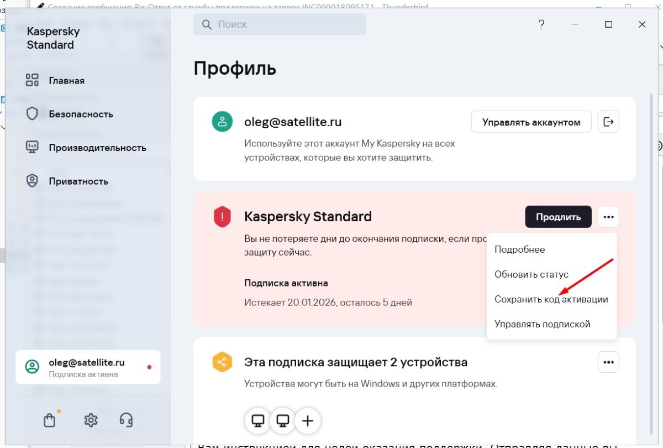Viewport: 663px width, 448px height.
Task: Click the red warning shield icon
Action: [222, 217]
